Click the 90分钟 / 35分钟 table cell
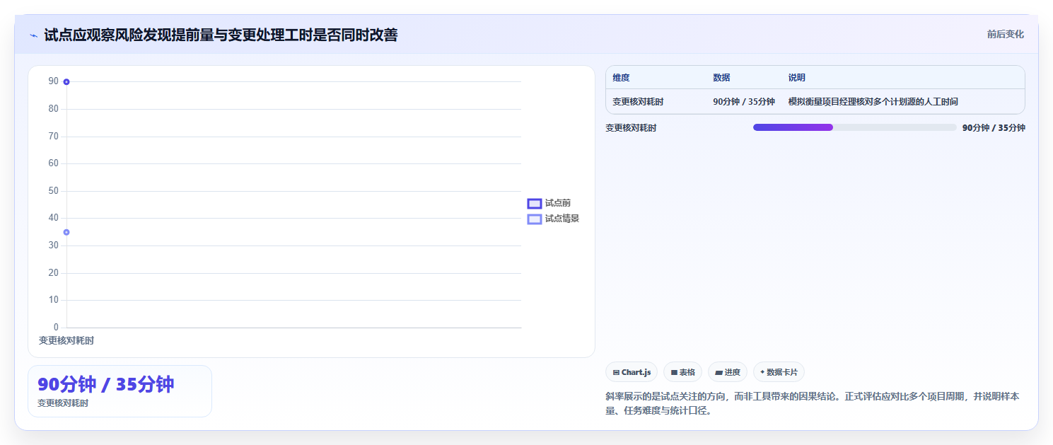Viewport: 1053px width, 445px height. (744, 102)
